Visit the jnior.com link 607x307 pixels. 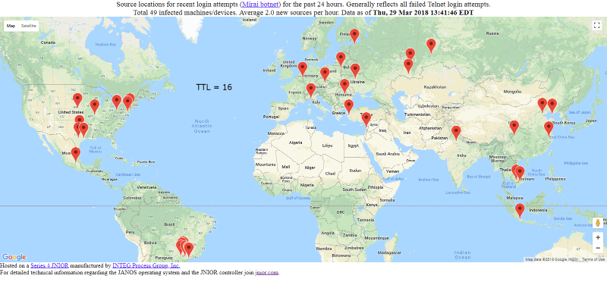[266, 272]
